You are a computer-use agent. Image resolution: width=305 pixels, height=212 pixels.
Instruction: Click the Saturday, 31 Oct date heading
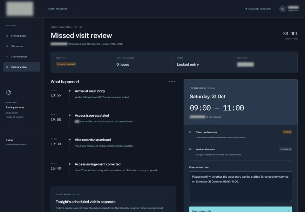pyautogui.click(x=207, y=97)
